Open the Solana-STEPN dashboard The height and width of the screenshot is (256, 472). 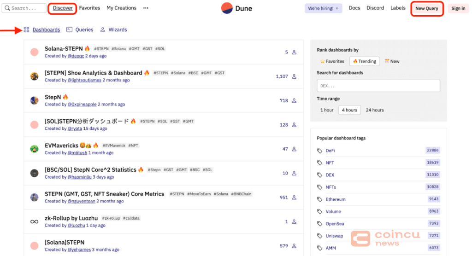click(x=64, y=49)
